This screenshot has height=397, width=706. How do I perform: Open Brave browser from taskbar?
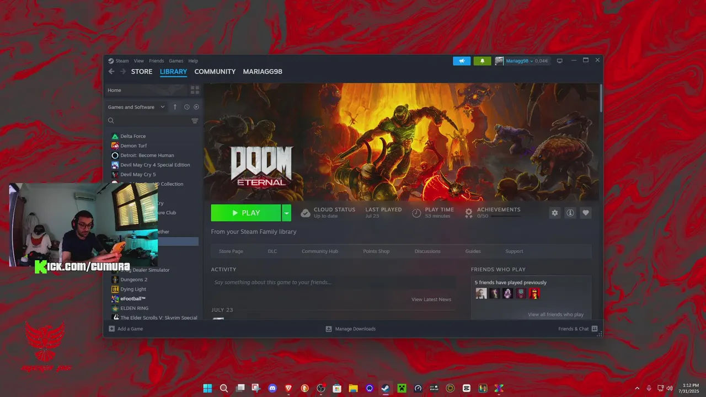pyautogui.click(x=288, y=388)
